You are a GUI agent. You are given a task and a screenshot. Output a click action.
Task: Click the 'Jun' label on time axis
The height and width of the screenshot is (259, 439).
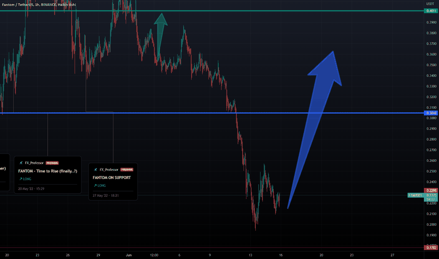(x=129, y=255)
